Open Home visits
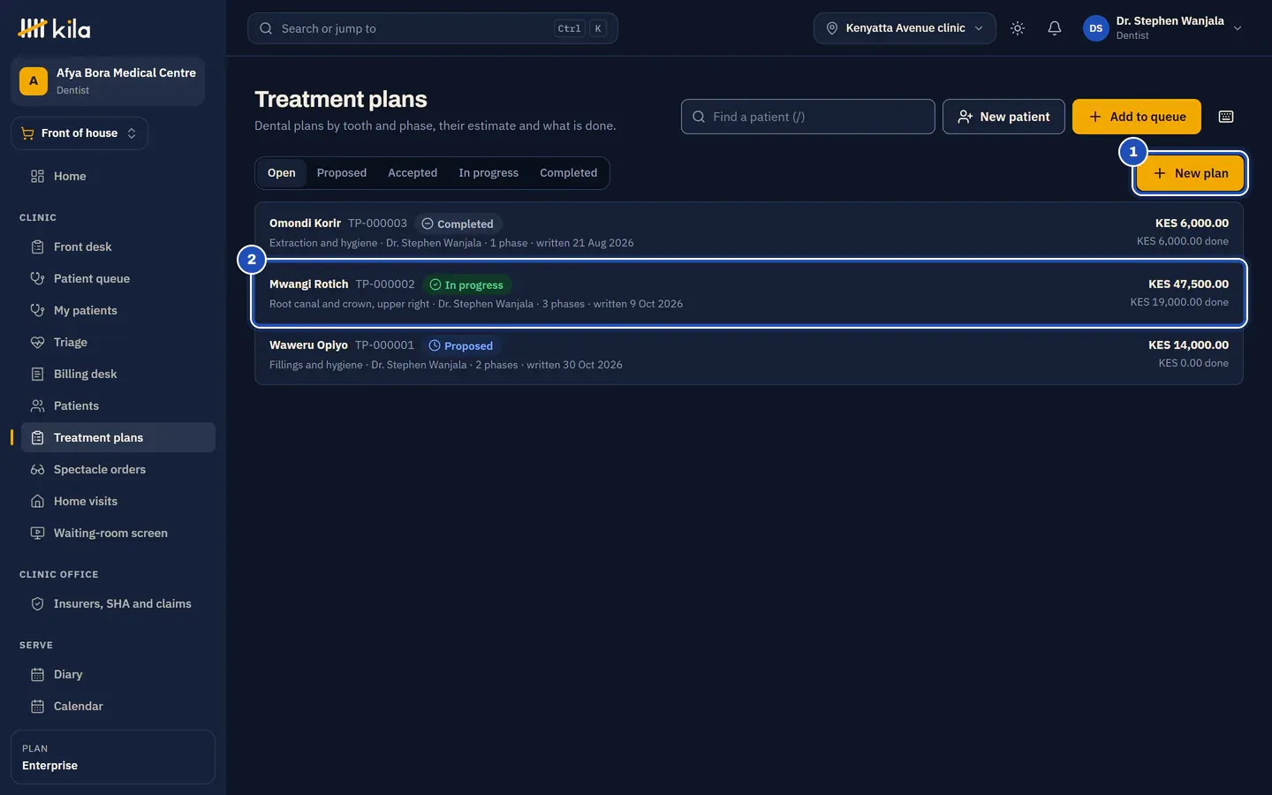This screenshot has height=795, width=1272. [118, 501]
